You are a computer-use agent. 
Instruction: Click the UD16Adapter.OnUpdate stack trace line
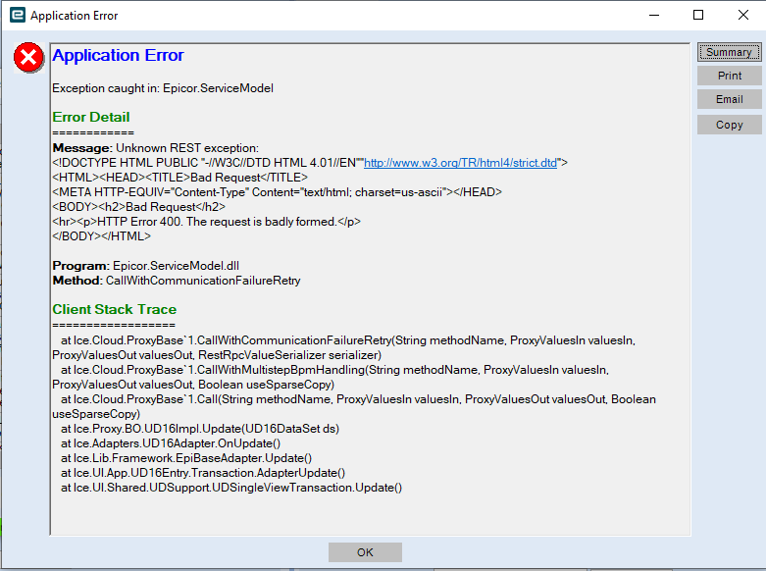click(171, 443)
